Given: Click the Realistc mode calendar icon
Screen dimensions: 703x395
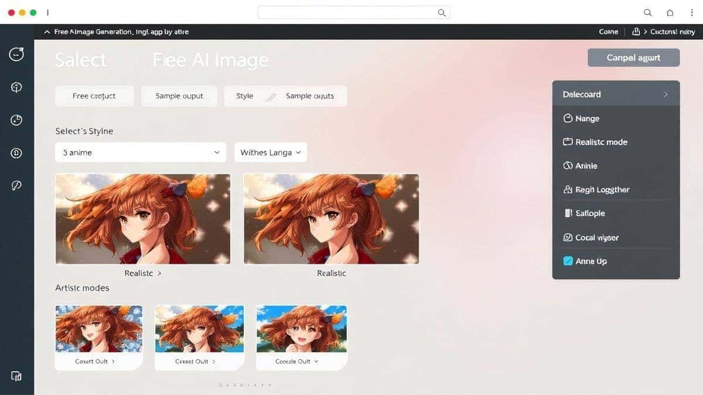Looking at the screenshot, I should pyautogui.click(x=567, y=142).
